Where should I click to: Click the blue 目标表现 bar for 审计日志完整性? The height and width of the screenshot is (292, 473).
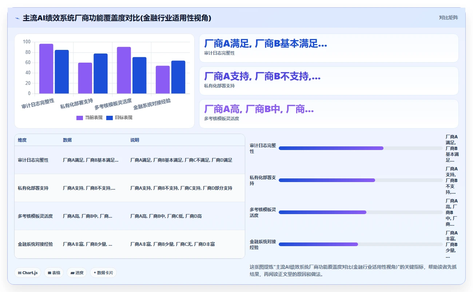tap(62, 72)
